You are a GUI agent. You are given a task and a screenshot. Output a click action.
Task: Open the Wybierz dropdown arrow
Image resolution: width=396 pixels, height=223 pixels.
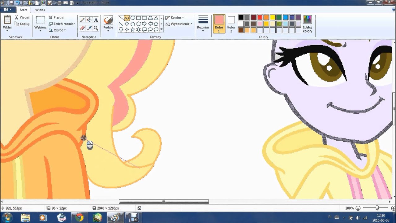41,31
